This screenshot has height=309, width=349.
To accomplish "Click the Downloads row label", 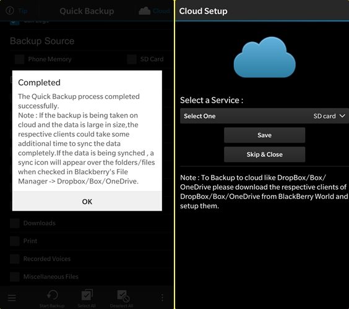I will click(40, 223).
